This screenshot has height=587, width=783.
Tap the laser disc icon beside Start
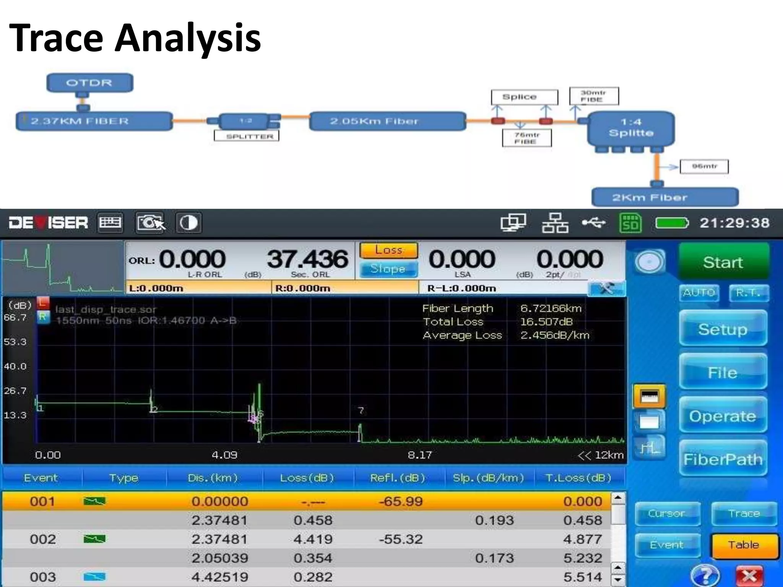(650, 262)
